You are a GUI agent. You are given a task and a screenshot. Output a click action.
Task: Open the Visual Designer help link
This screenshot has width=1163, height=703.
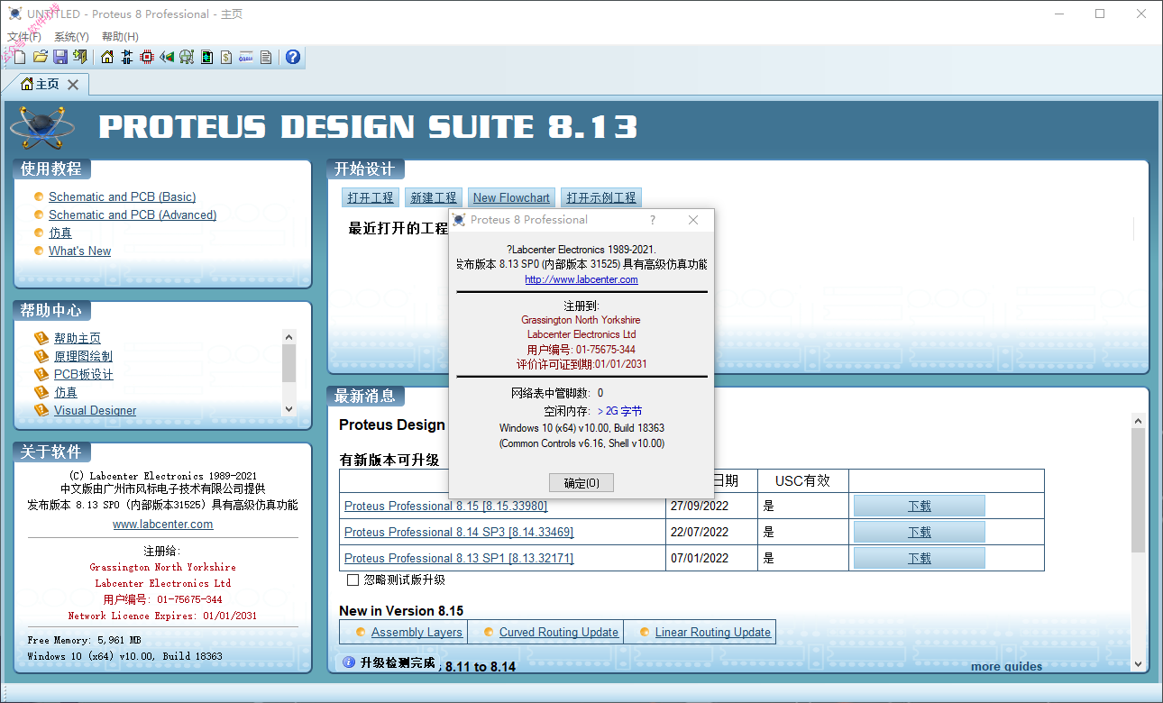pyautogui.click(x=96, y=410)
